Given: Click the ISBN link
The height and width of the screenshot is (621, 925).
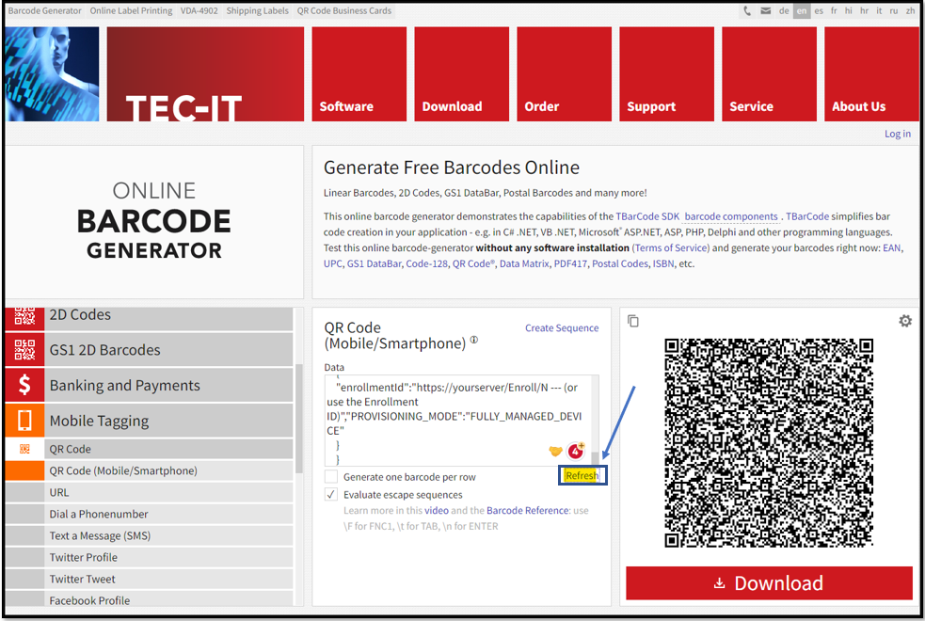Looking at the screenshot, I should coord(663,263).
